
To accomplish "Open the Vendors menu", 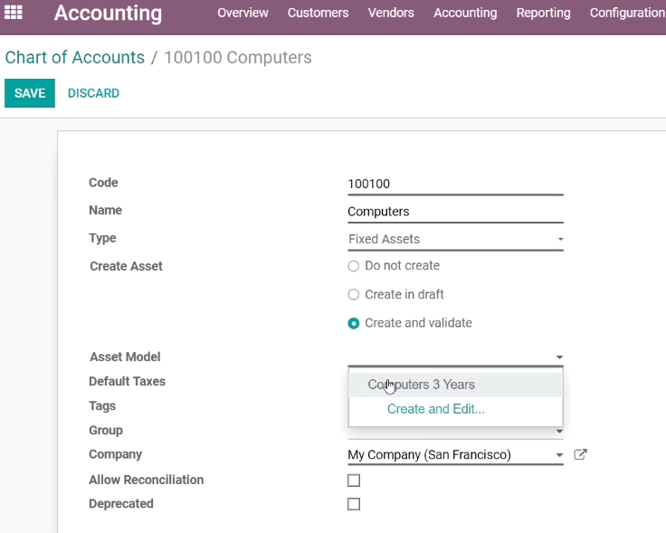I will pos(391,13).
